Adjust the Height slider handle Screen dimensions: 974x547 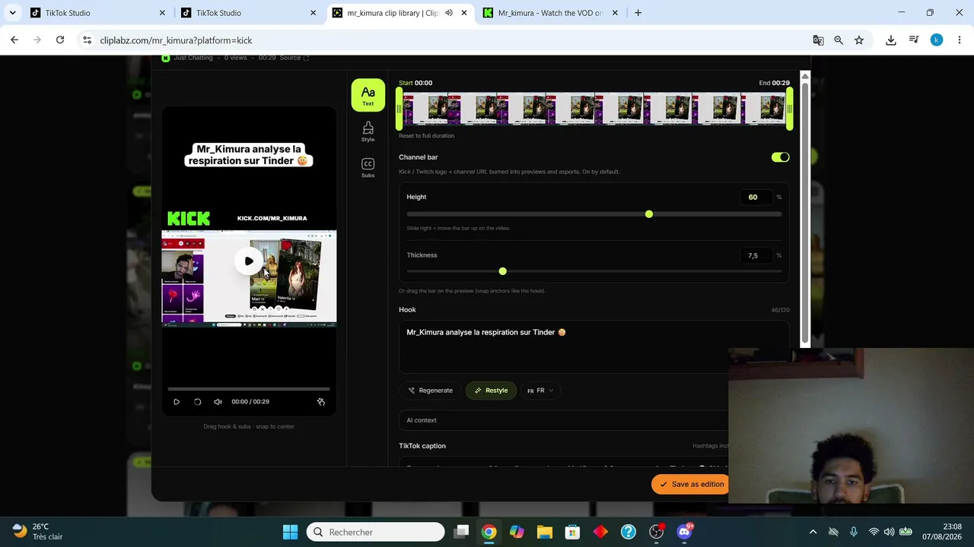pos(648,214)
